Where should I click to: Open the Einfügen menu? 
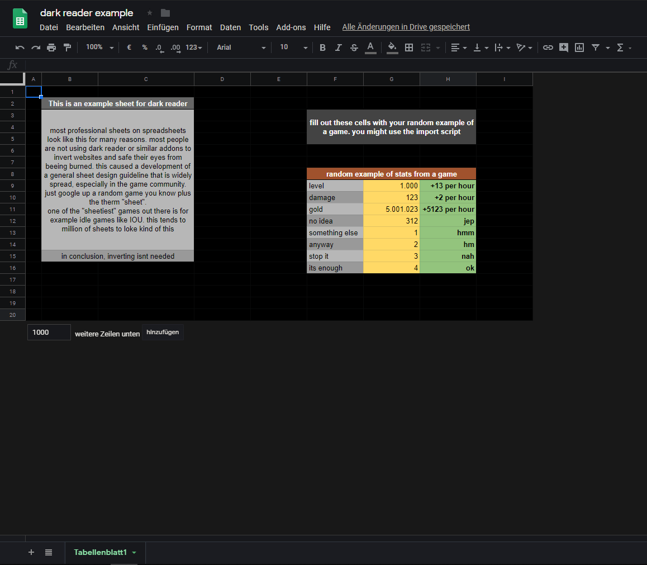(163, 27)
